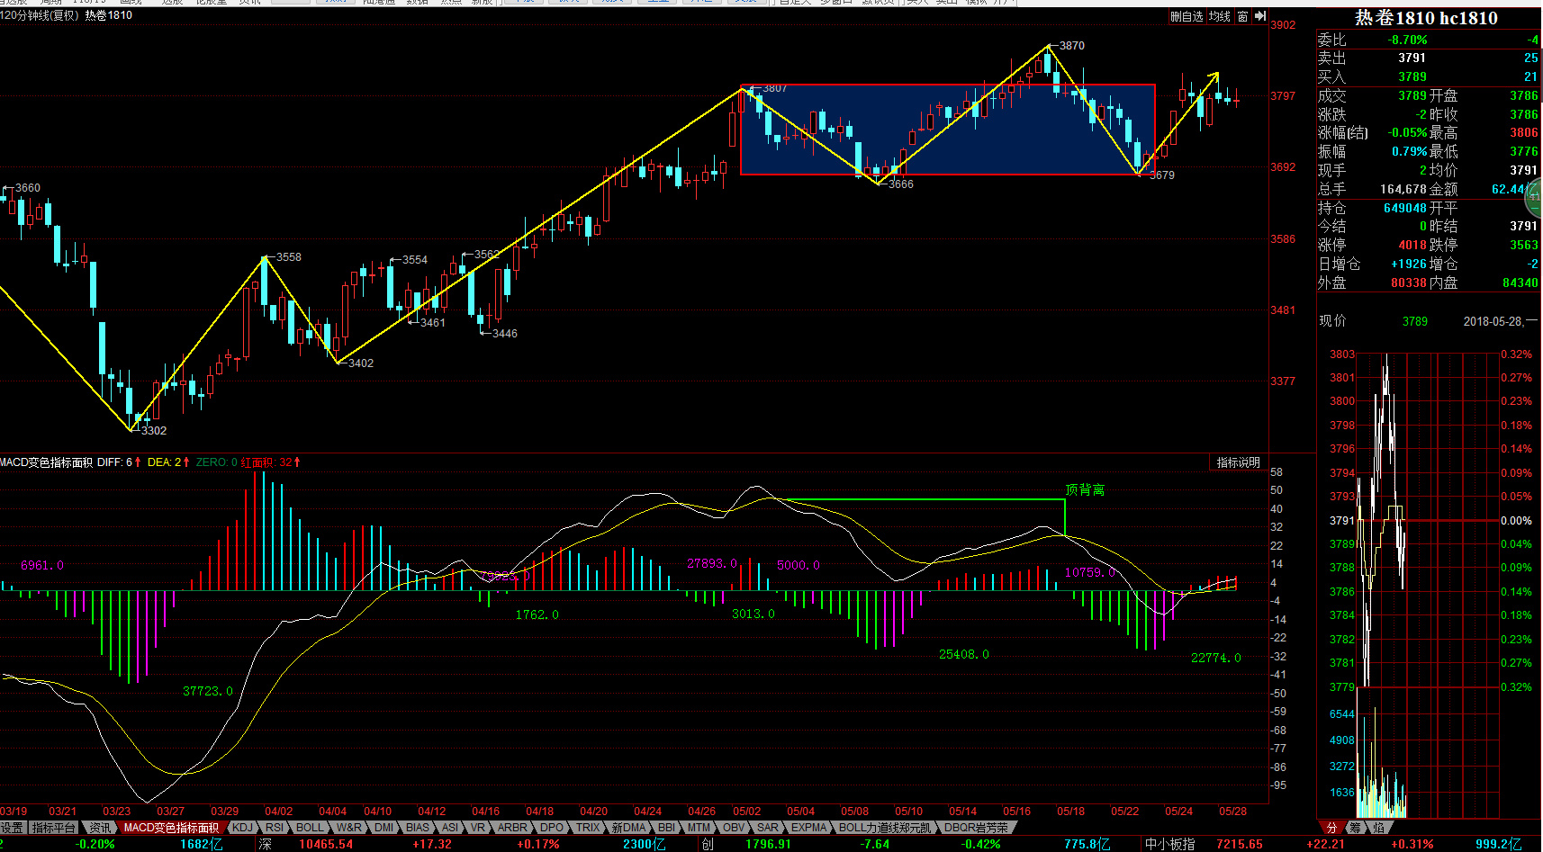Switch to the 新DMA indicator tab
1543x852 pixels.
tap(629, 828)
